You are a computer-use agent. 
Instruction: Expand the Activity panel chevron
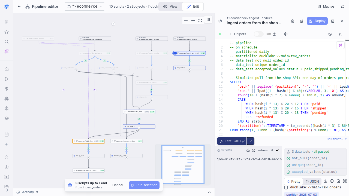(209, 192)
